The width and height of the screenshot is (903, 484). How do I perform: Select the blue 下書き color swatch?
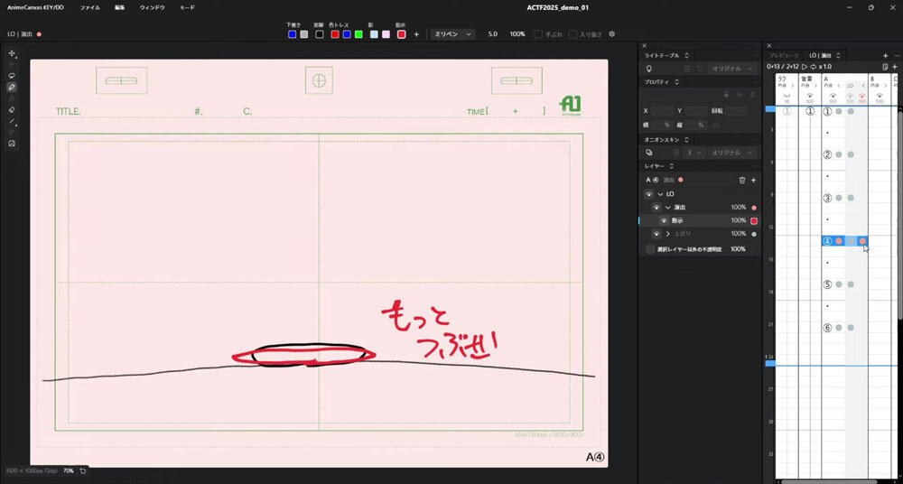point(292,34)
